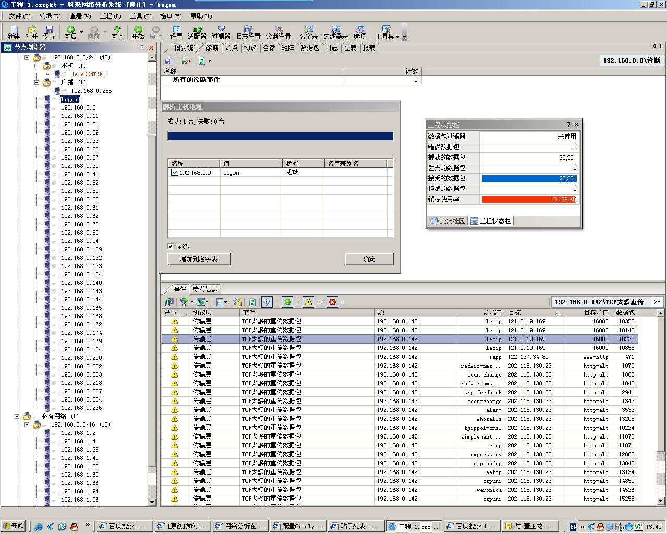667x534 pixels.
Task: Click the 确定 (OK) button in the dialog
Action: [369, 259]
